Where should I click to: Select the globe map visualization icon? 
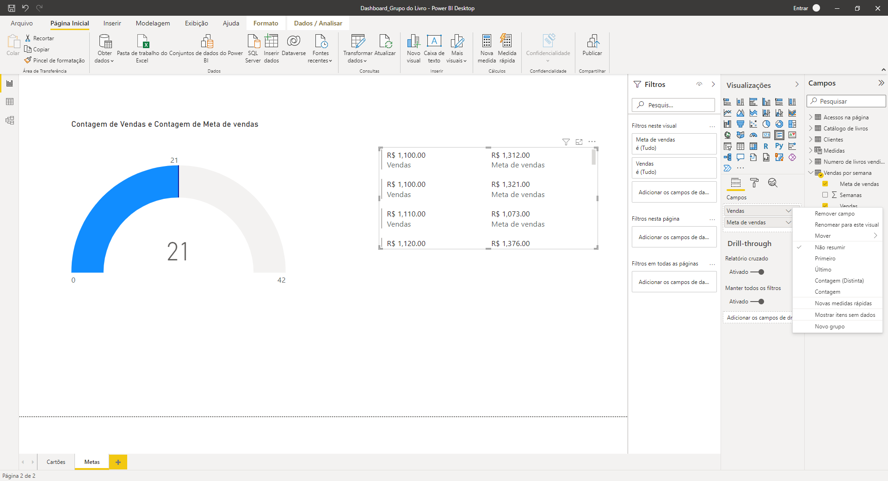[x=728, y=135]
